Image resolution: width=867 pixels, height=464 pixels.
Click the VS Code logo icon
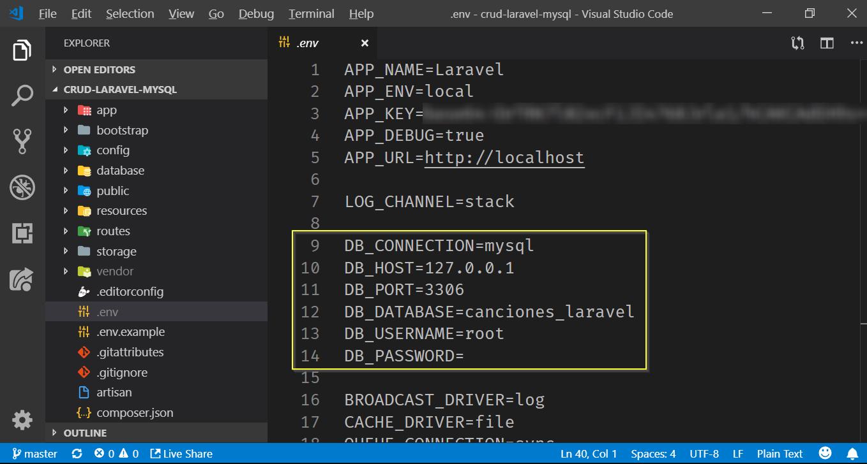(x=17, y=13)
